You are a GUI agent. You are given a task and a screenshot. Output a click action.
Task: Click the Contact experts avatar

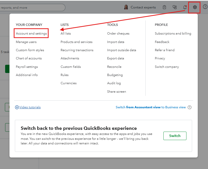[126, 7]
